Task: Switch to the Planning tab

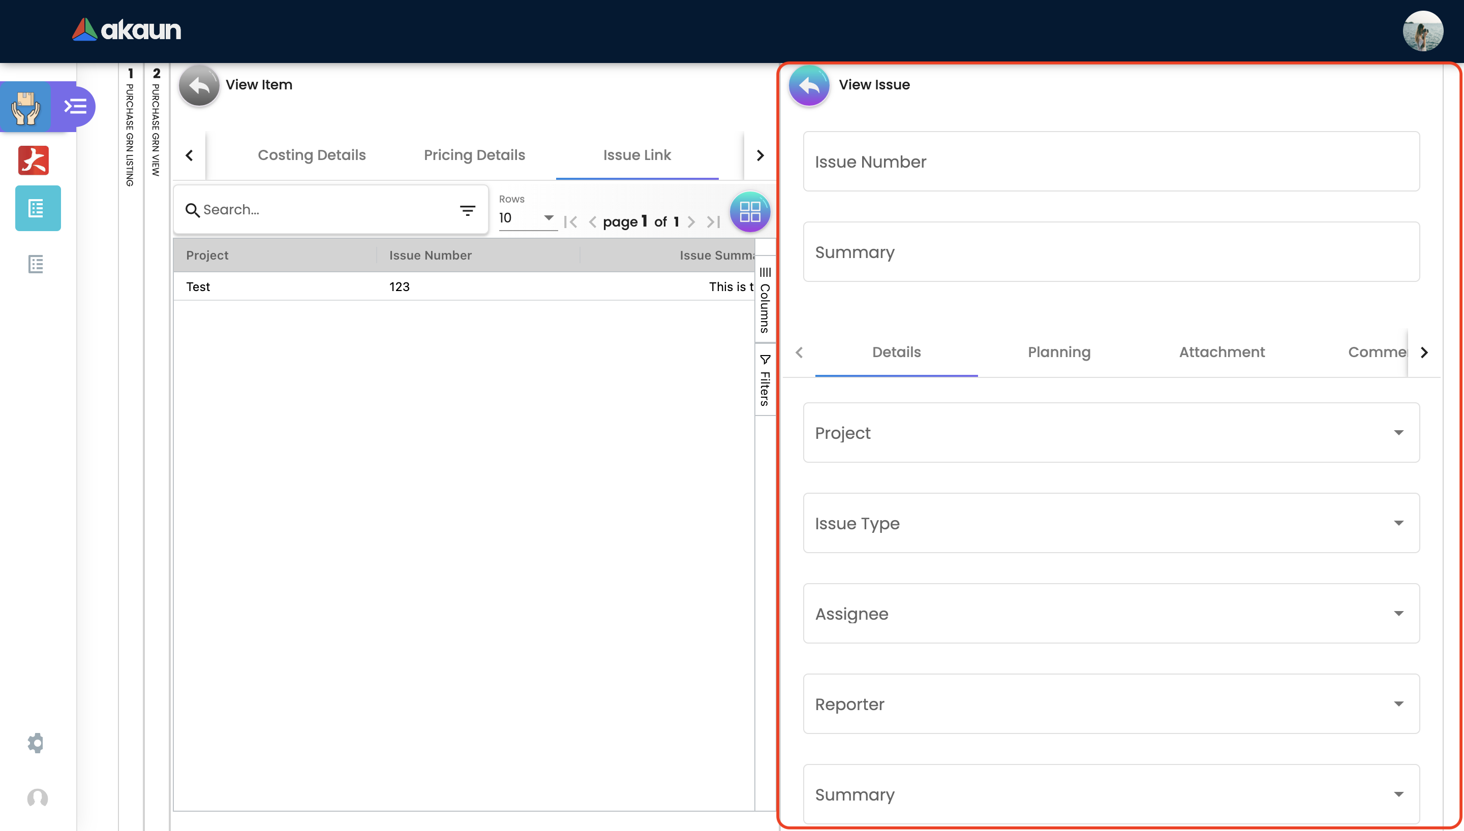Action: point(1058,352)
